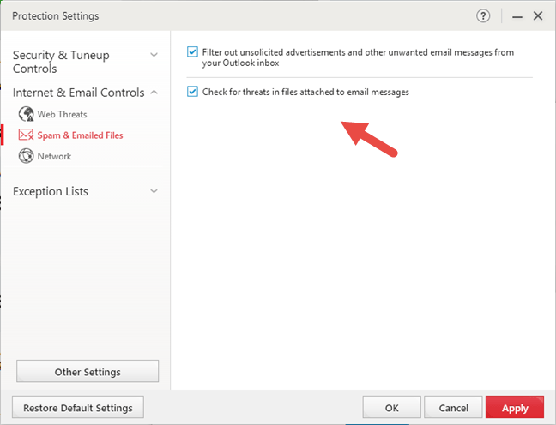This screenshot has height=425, width=556.
Task: Click the Check for threats in files label
Action: pyautogui.click(x=305, y=92)
